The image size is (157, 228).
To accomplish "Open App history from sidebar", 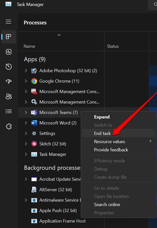I will pos(9,67).
